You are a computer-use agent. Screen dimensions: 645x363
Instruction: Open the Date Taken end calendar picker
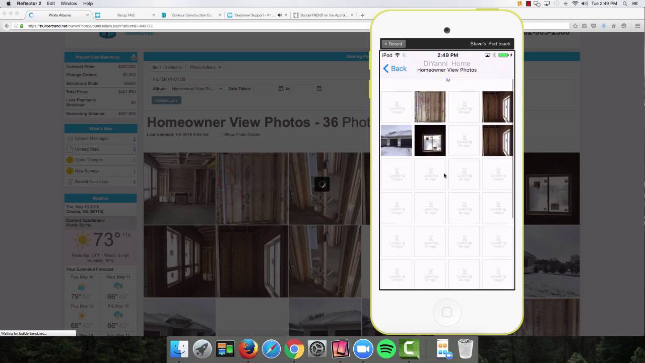coord(319,89)
